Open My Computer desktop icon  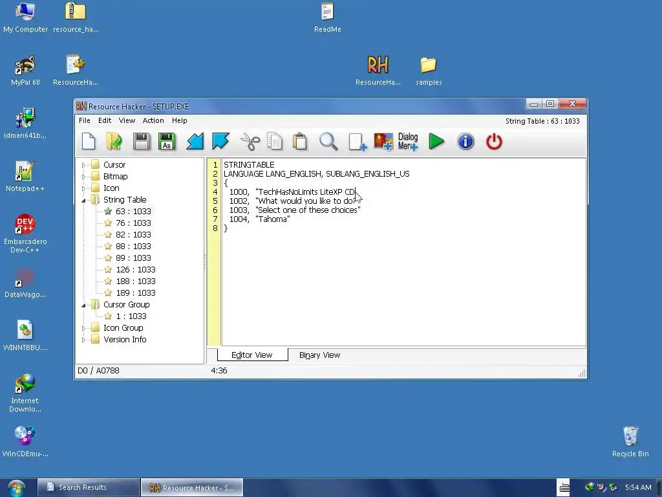tap(25, 17)
